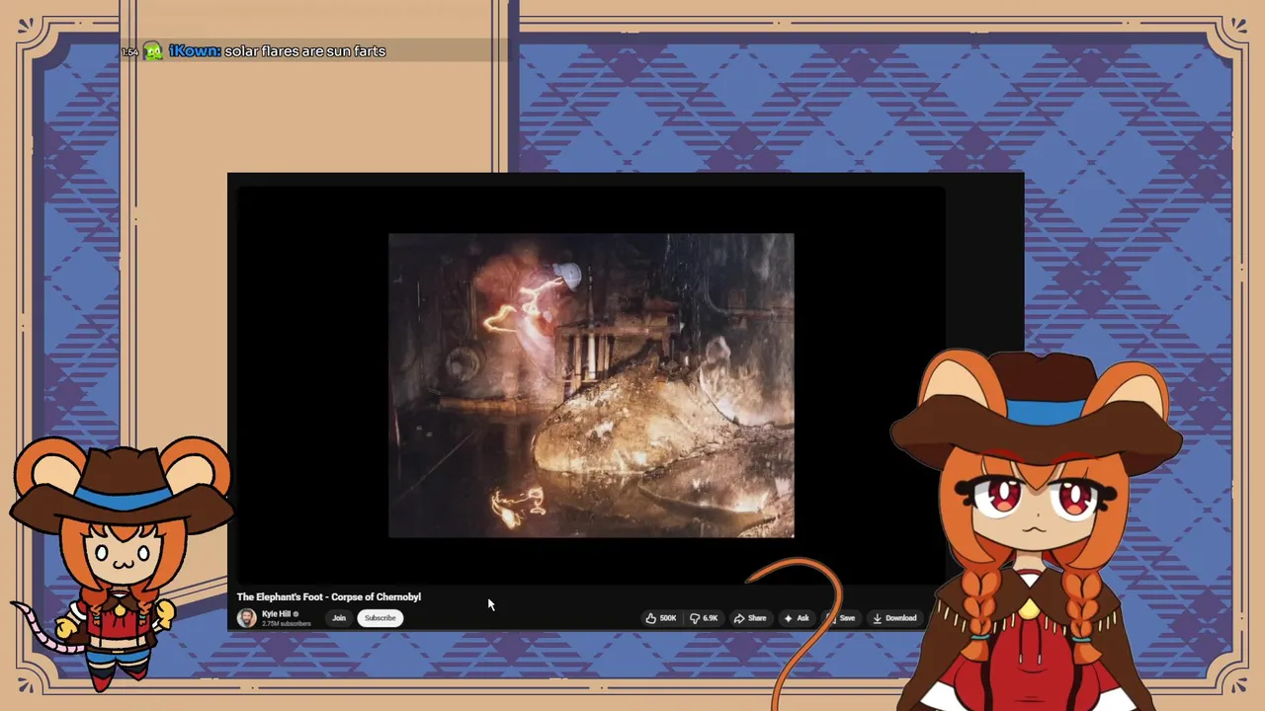Download the video
Image resolution: width=1265 pixels, height=711 pixels.
[894, 618]
